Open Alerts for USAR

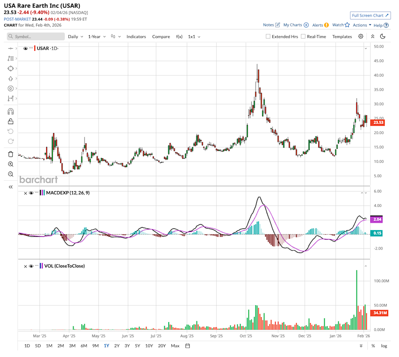point(320,25)
